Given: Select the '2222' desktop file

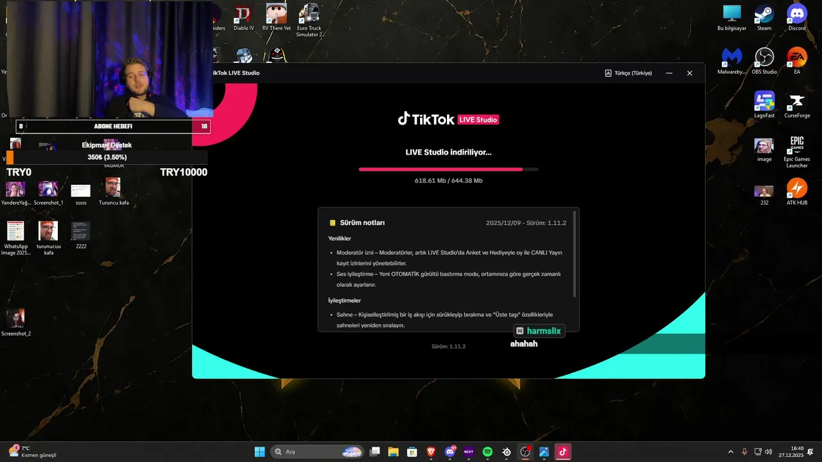Looking at the screenshot, I should tap(81, 235).
